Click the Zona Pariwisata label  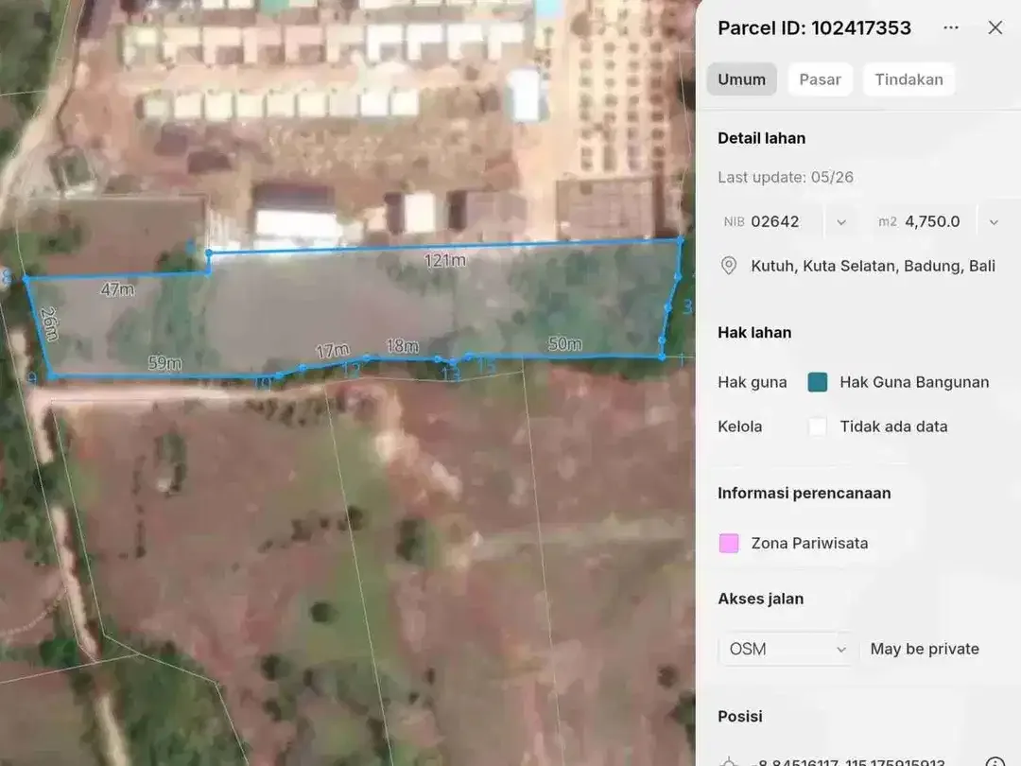(809, 543)
